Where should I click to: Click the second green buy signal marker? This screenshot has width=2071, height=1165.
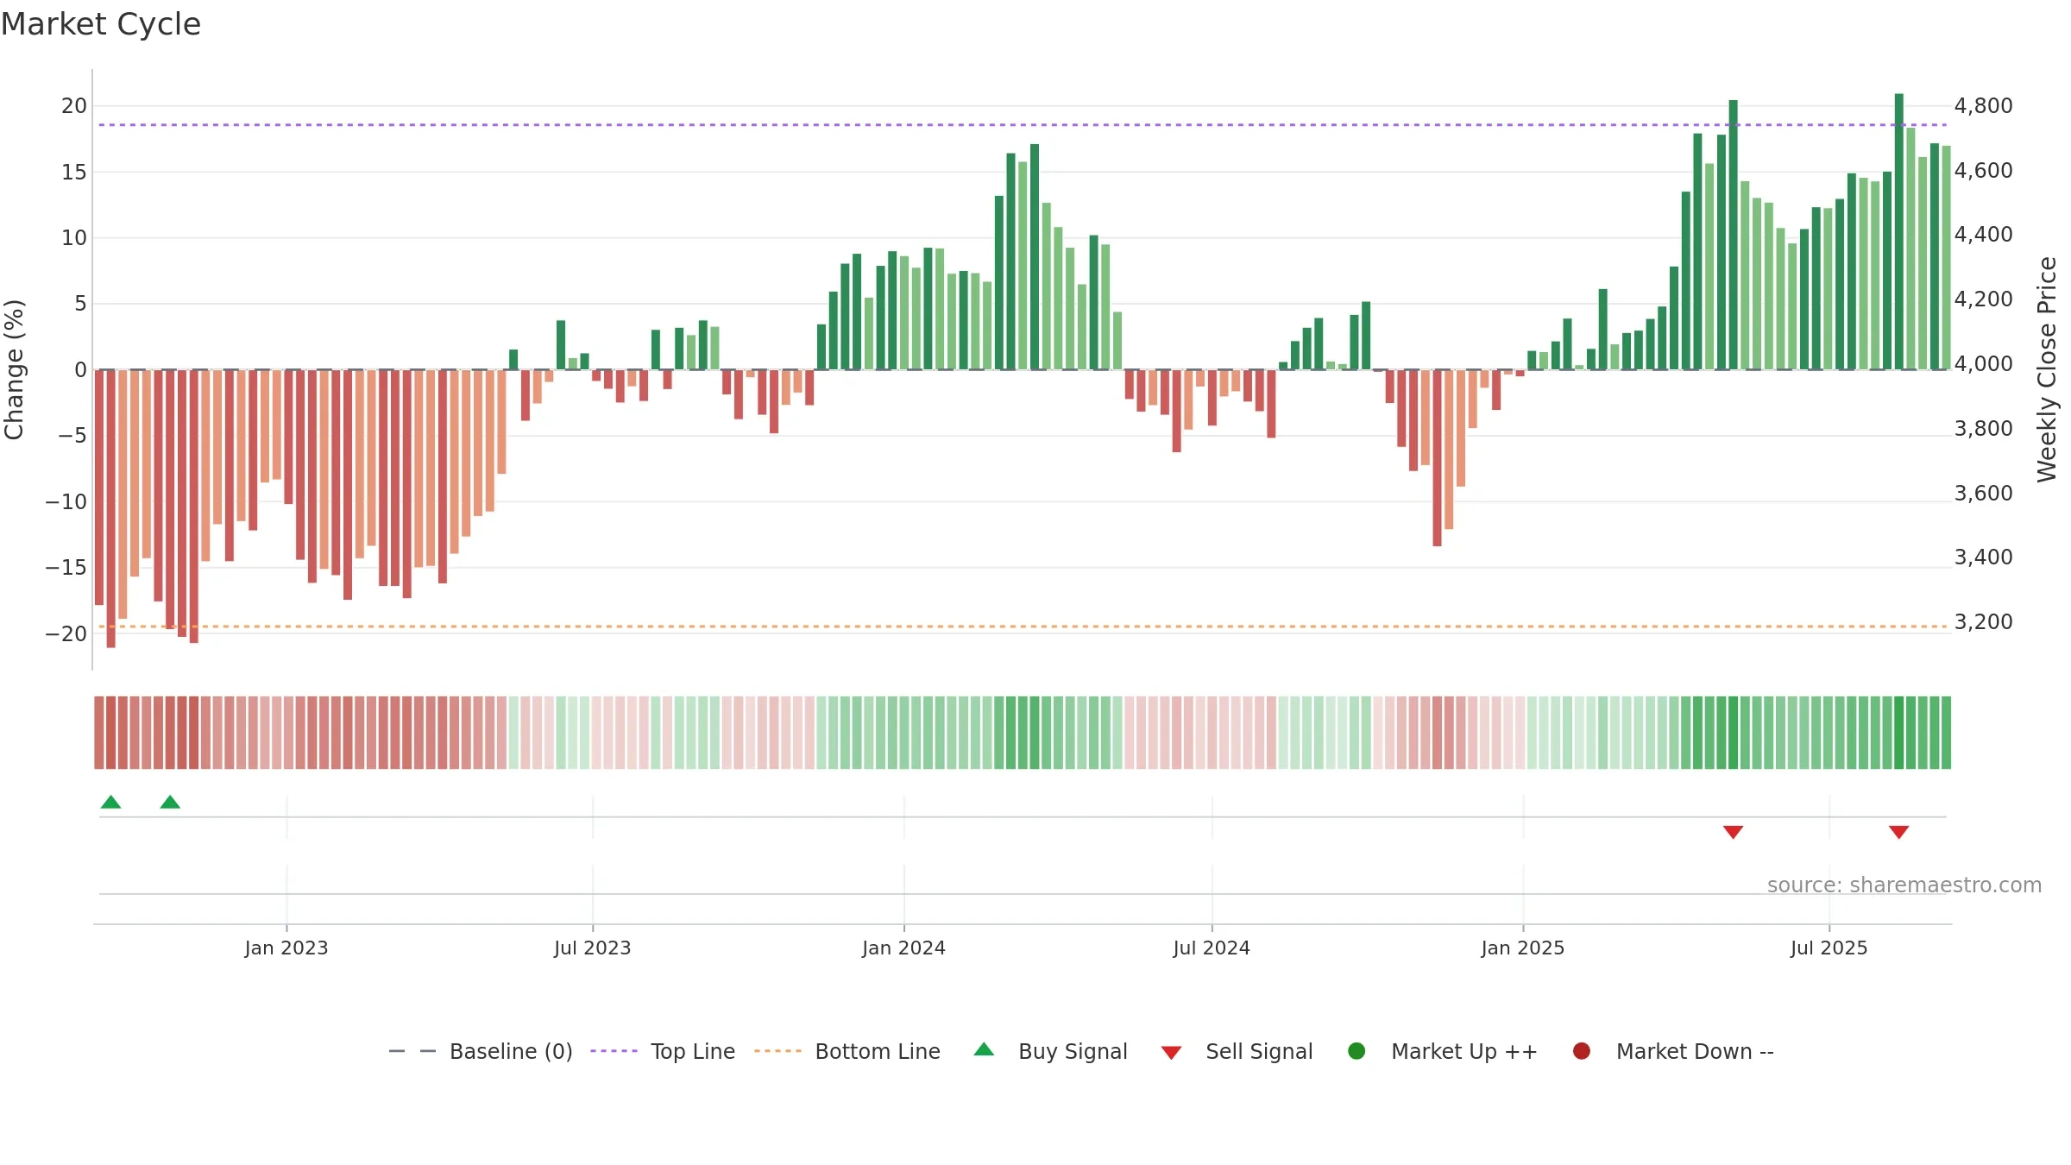click(x=170, y=802)
